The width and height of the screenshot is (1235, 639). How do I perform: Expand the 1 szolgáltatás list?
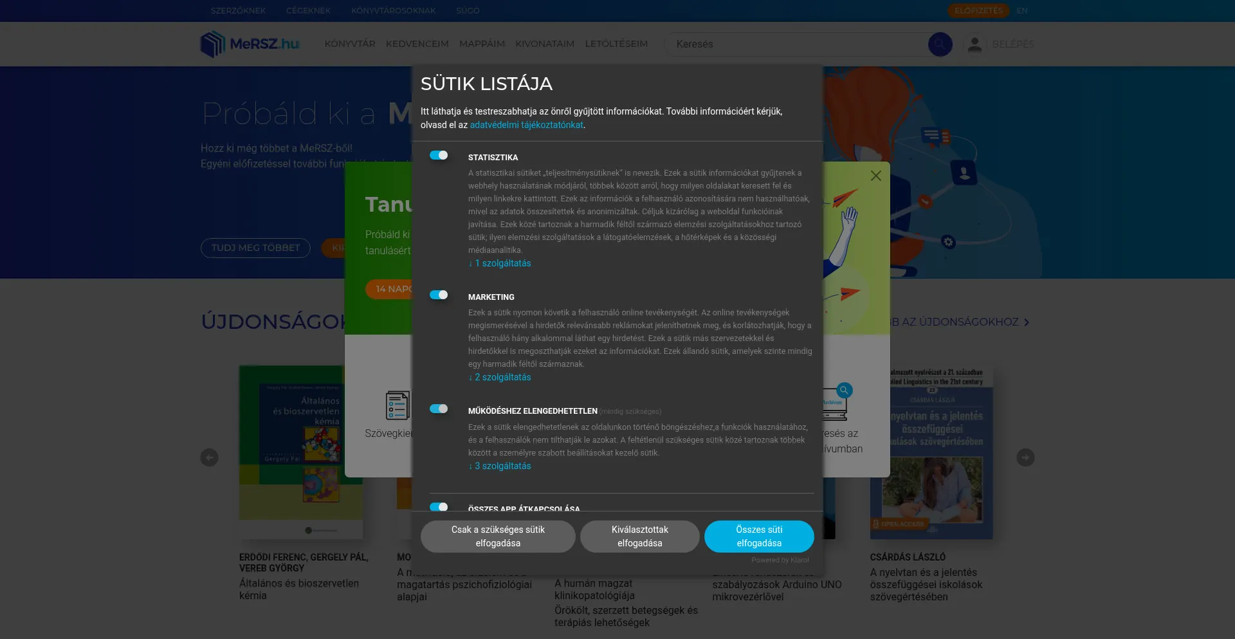pyautogui.click(x=500, y=263)
